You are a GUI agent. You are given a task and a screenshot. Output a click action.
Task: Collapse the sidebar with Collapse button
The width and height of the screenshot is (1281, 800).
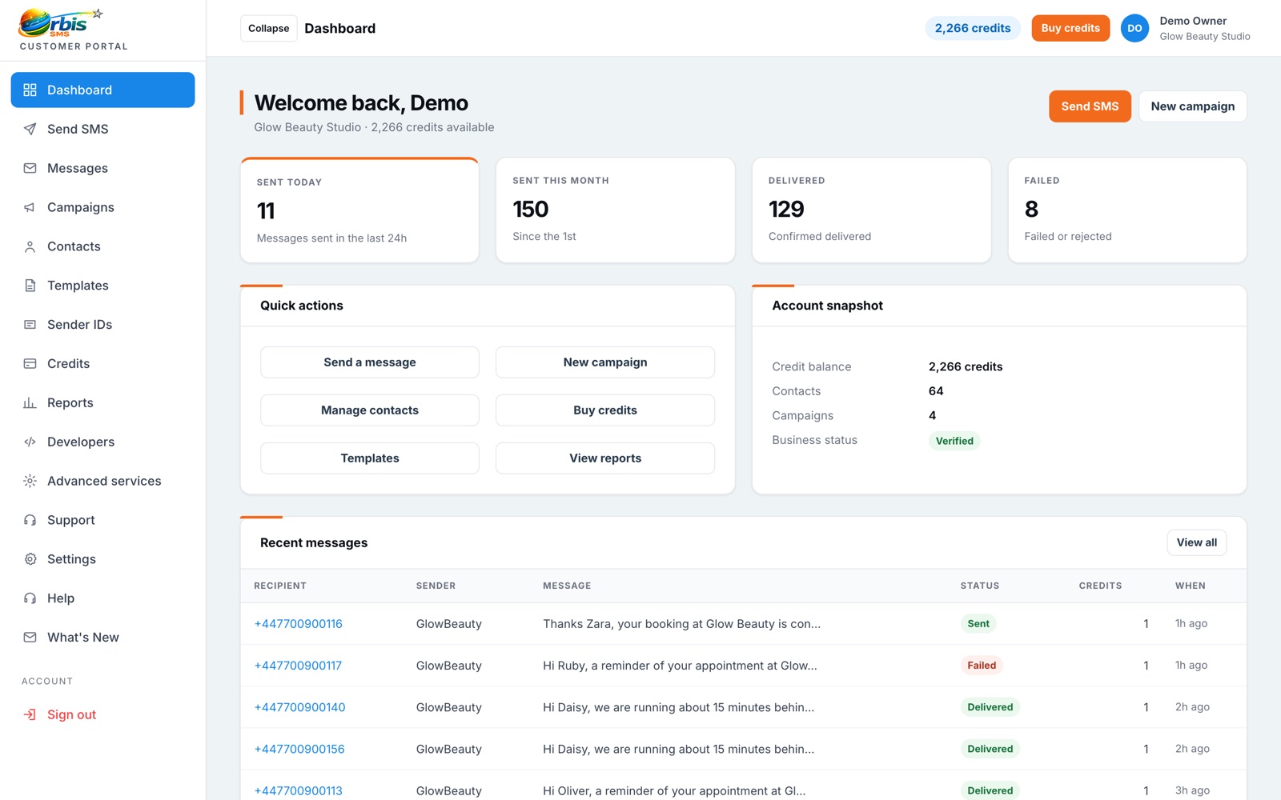coord(268,28)
